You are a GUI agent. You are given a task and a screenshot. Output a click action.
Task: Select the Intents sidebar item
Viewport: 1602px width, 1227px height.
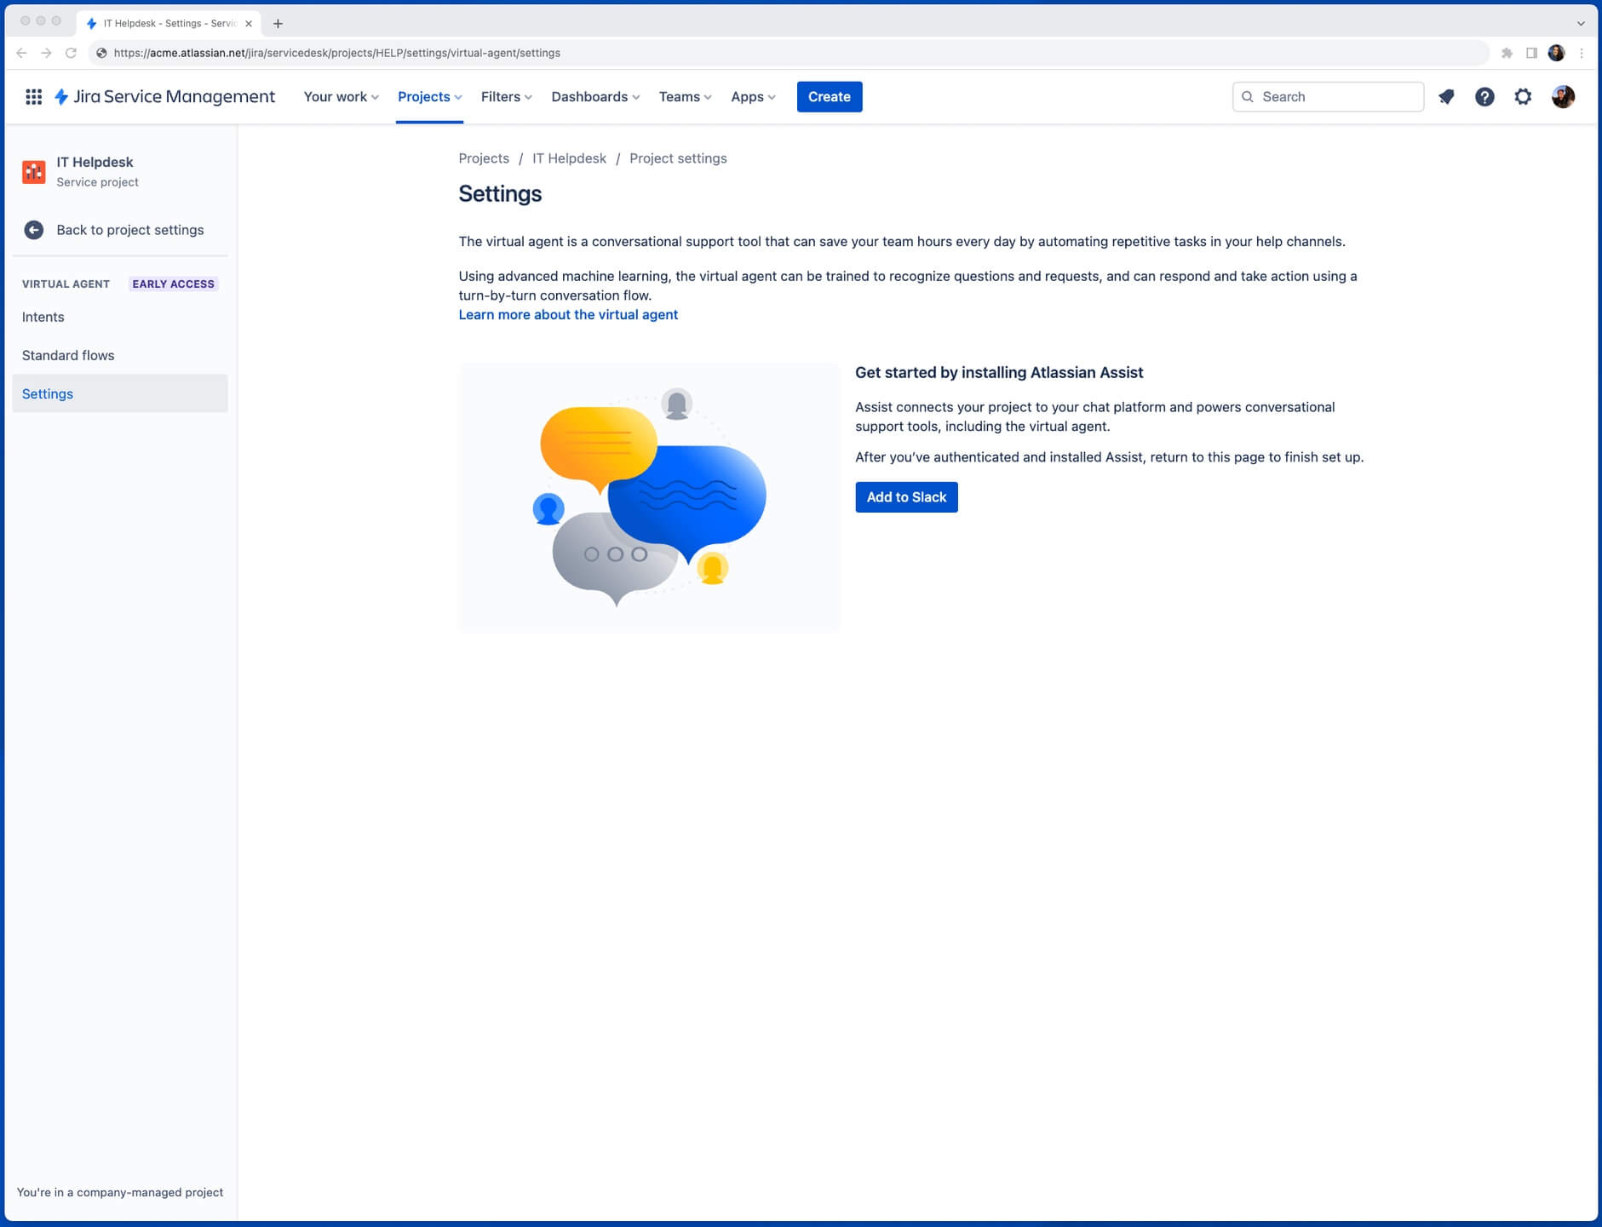click(43, 316)
